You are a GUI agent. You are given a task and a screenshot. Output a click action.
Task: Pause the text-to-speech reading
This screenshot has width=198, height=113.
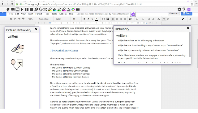coord(27,10)
